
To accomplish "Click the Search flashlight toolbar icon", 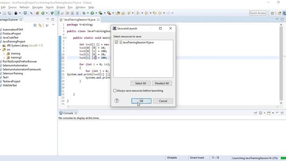I will click(x=129, y=13).
